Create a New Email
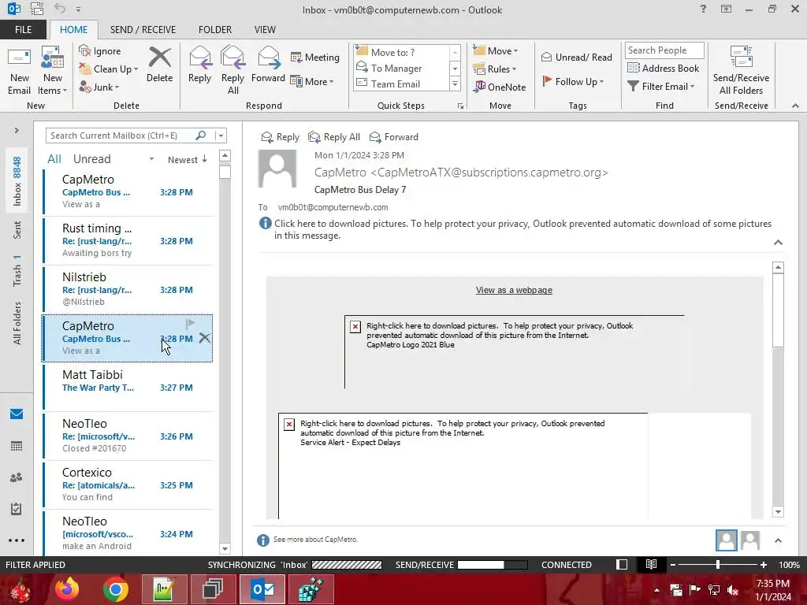807x605 pixels. coord(20,71)
